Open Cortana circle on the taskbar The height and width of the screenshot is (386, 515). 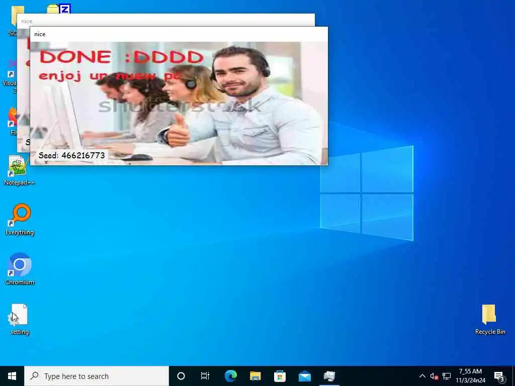pos(181,376)
